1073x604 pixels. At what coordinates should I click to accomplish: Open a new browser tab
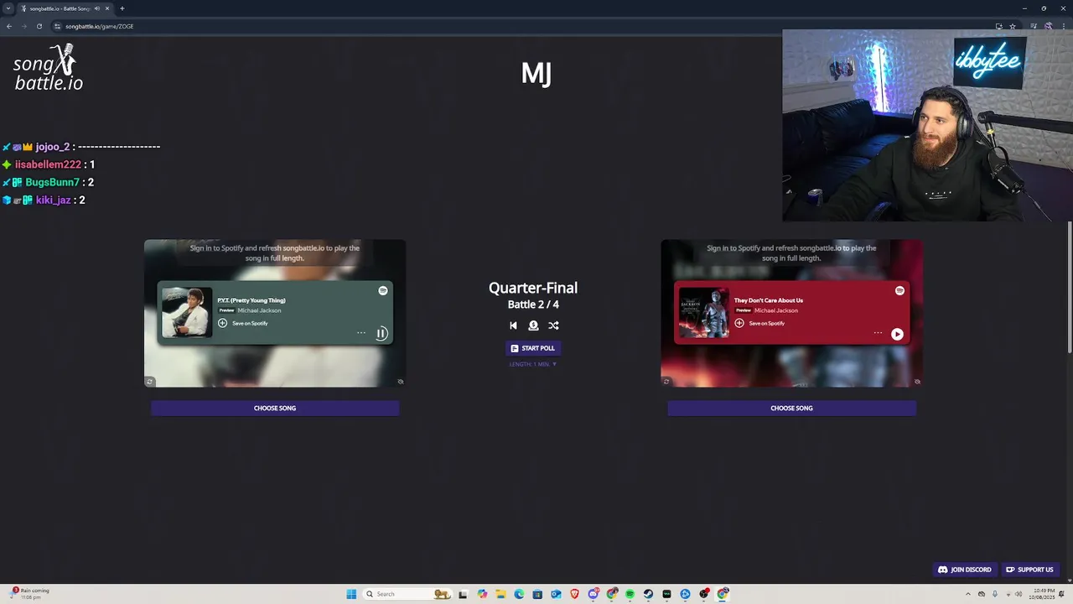coord(122,8)
